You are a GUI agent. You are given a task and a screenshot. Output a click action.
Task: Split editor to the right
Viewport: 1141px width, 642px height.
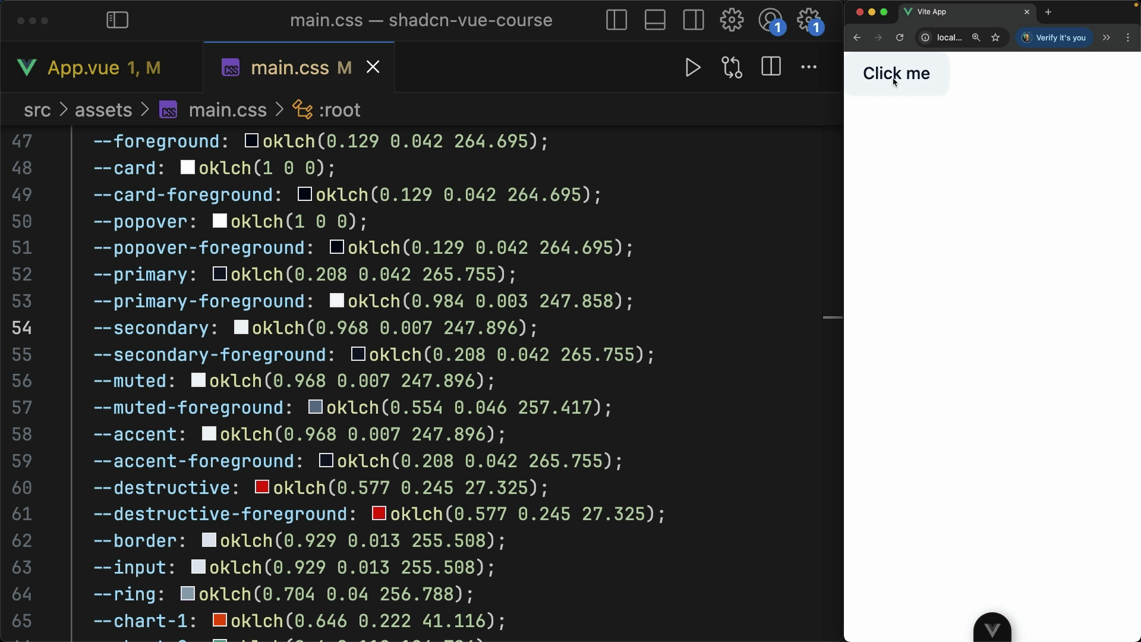pyautogui.click(x=771, y=67)
